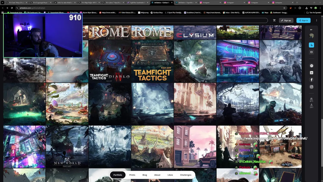This screenshot has width=323, height=182.
Task: Open the artist's LinkedIn icon
Action: coord(311,73)
